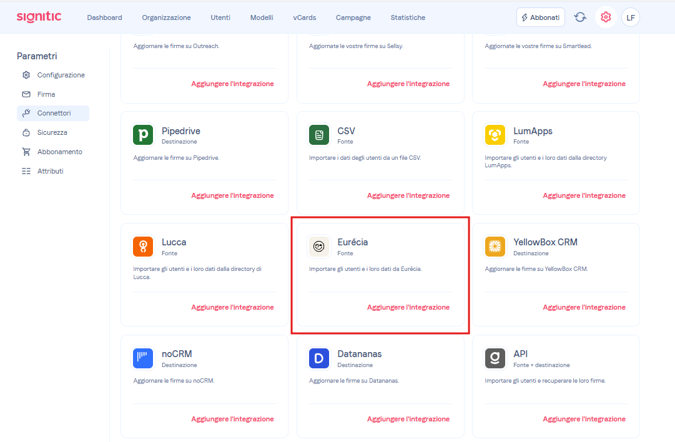Image resolution: width=675 pixels, height=442 pixels.
Task: Click 'Importare i dati degli utenti da un file CSV.'
Action: 365,158
